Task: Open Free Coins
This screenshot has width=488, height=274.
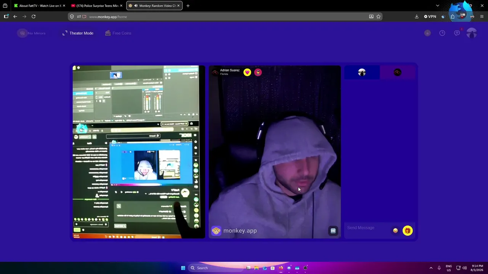Action: click(117, 33)
